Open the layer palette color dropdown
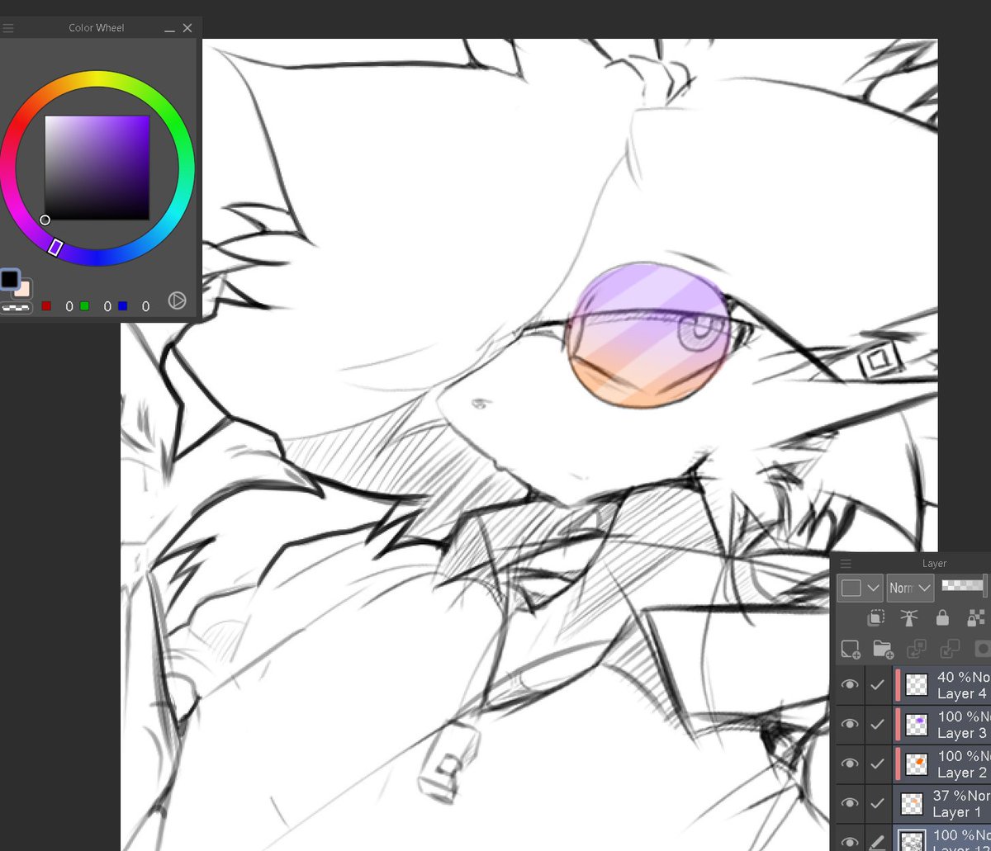This screenshot has width=991, height=851. 861,588
